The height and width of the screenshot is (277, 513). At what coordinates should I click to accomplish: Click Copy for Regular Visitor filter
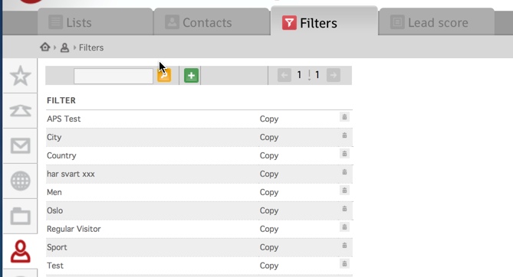(x=269, y=229)
